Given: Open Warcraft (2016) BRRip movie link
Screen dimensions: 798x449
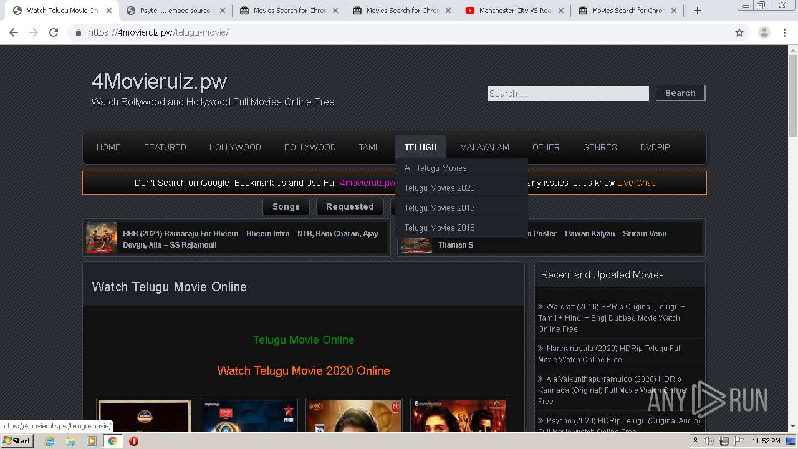Looking at the screenshot, I should tap(611, 317).
